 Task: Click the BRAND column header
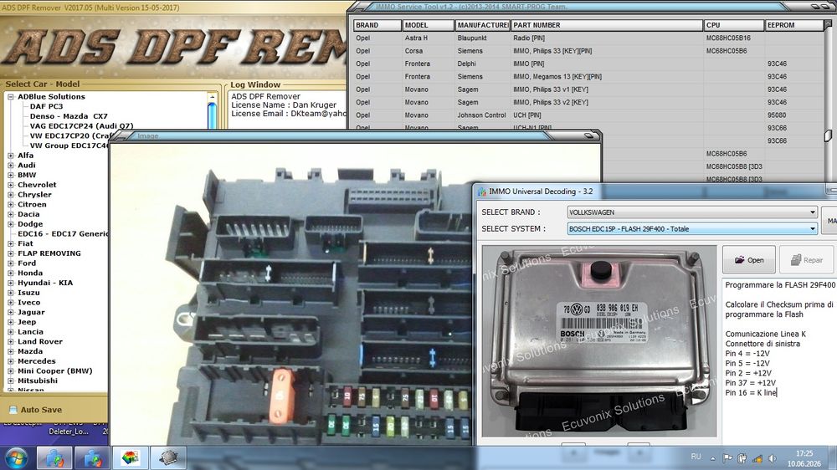click(x=377, y=25)
